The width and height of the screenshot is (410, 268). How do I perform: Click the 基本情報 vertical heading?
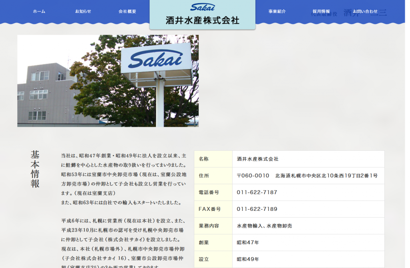[35, 169]
